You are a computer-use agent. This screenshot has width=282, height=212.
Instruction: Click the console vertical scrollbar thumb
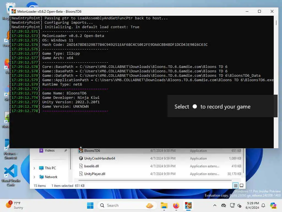point(276,23)
